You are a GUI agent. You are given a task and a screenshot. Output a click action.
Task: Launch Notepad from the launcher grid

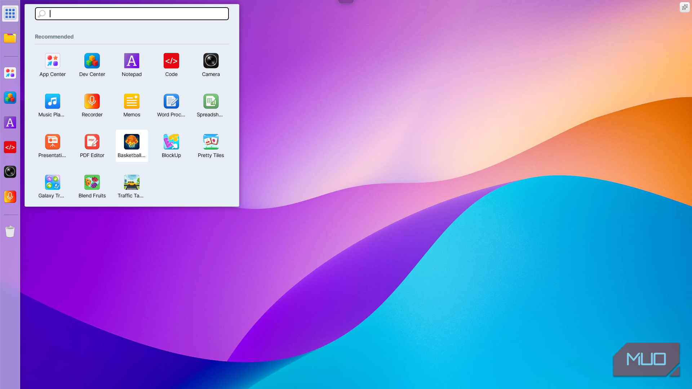click(x=132, y=65)
